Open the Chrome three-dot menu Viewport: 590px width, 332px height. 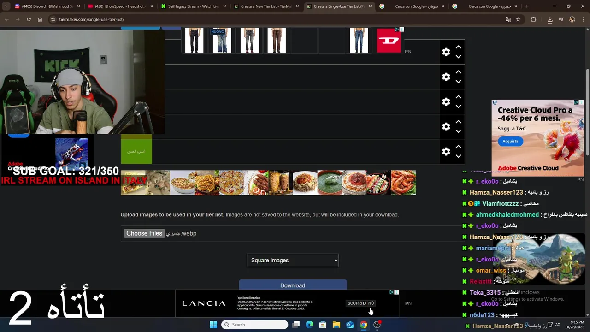[x=583, y=19]
